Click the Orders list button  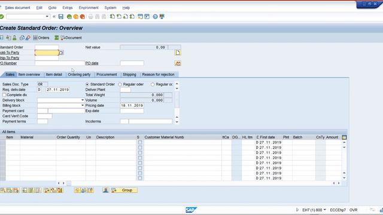[x=41, y=38]
